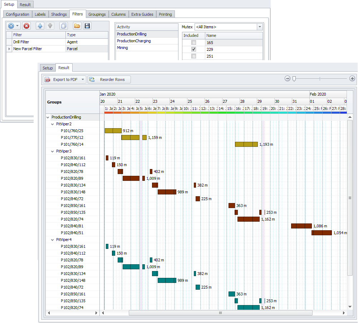Save filters using the floppy disk icon
Image resolution: width=358 pixels, height=323 pixels.
click(87, 26)
